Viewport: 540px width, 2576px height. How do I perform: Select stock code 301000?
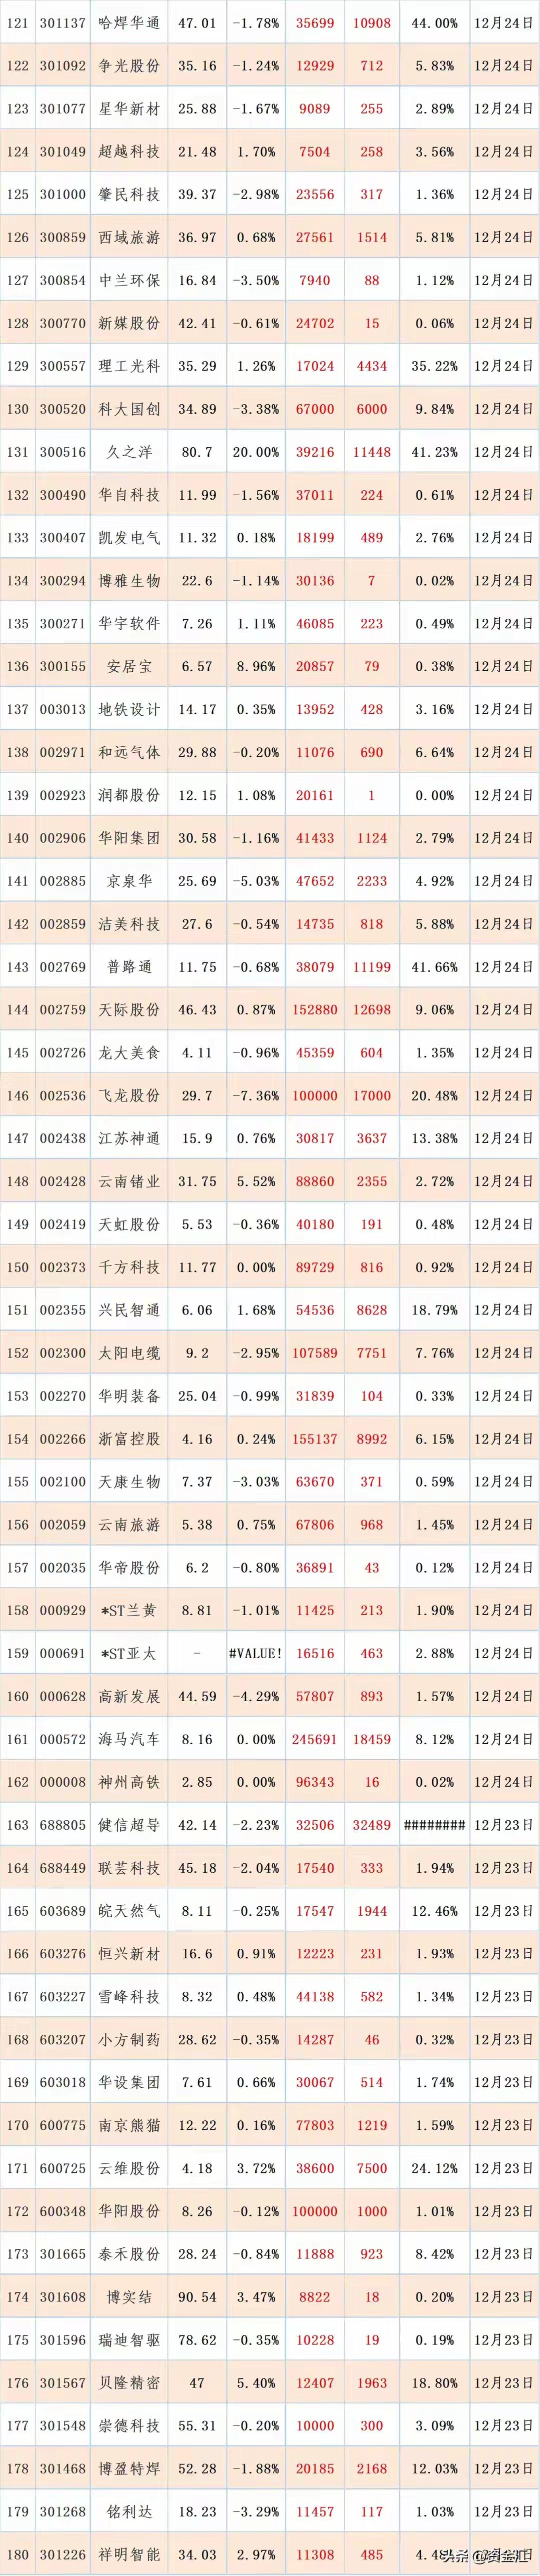point(63,194)
